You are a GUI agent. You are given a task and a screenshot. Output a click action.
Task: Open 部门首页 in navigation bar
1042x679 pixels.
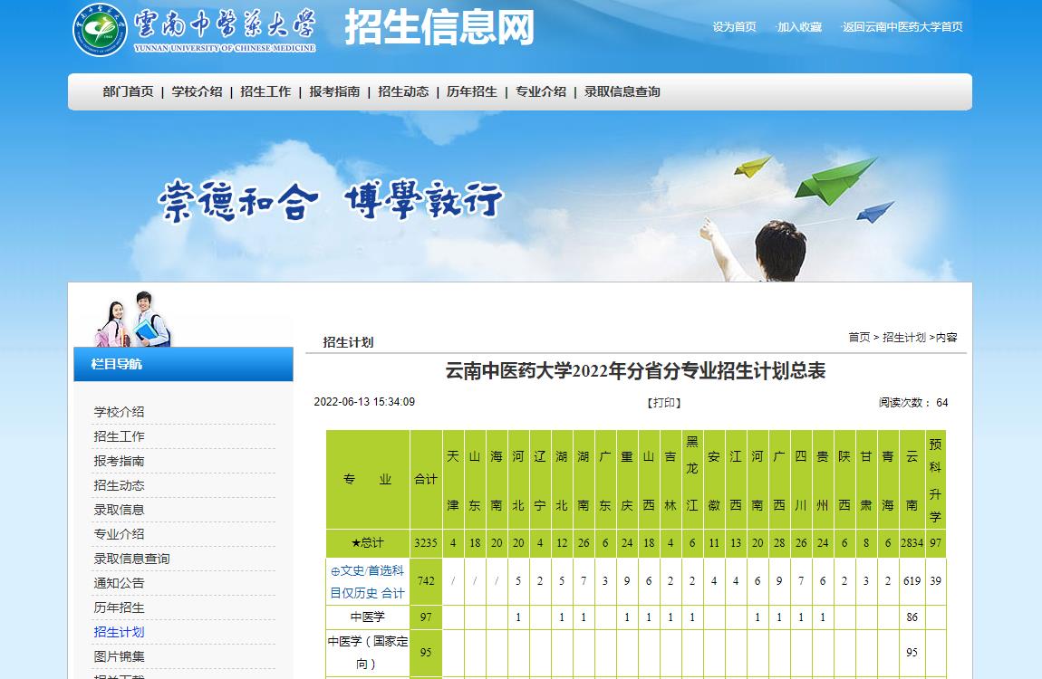point(129,91)
